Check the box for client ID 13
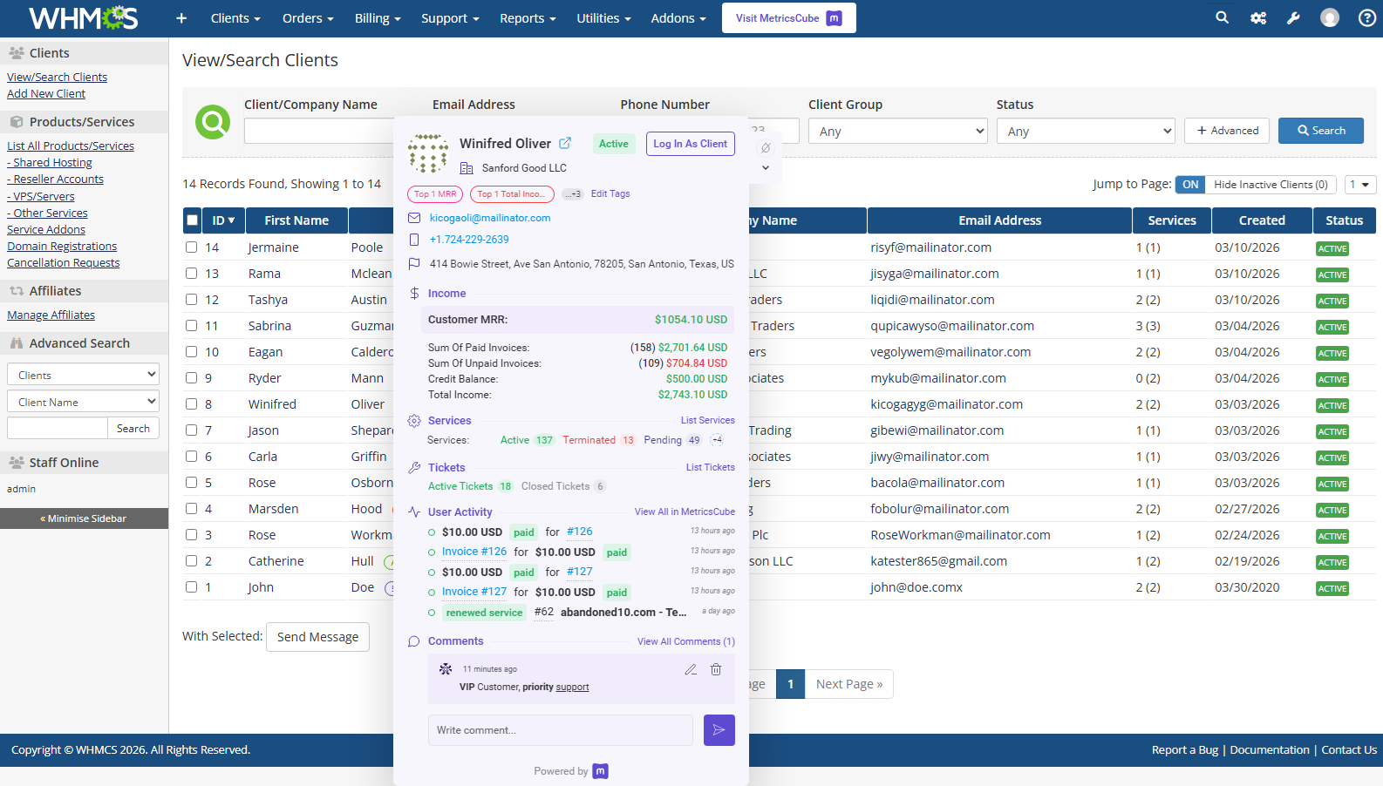The height and width of the screenshot is (786, 1383). point(191,274)
